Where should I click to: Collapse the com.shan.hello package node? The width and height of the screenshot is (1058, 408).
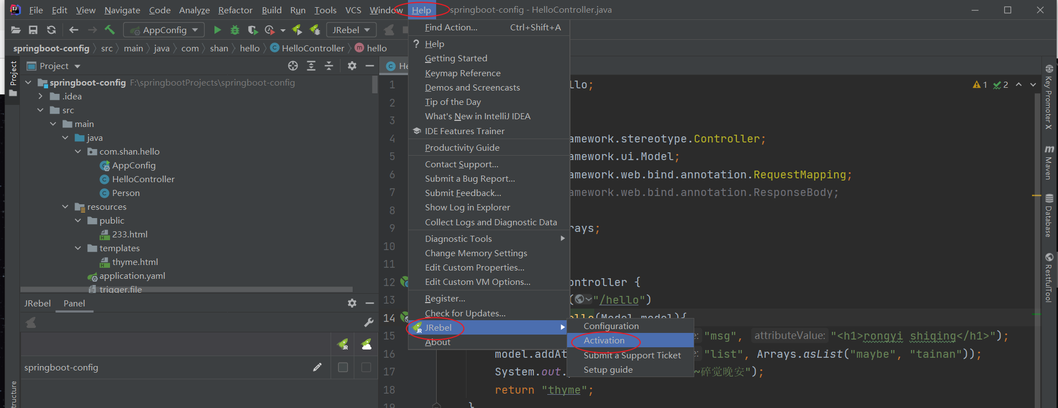point(78,151)
